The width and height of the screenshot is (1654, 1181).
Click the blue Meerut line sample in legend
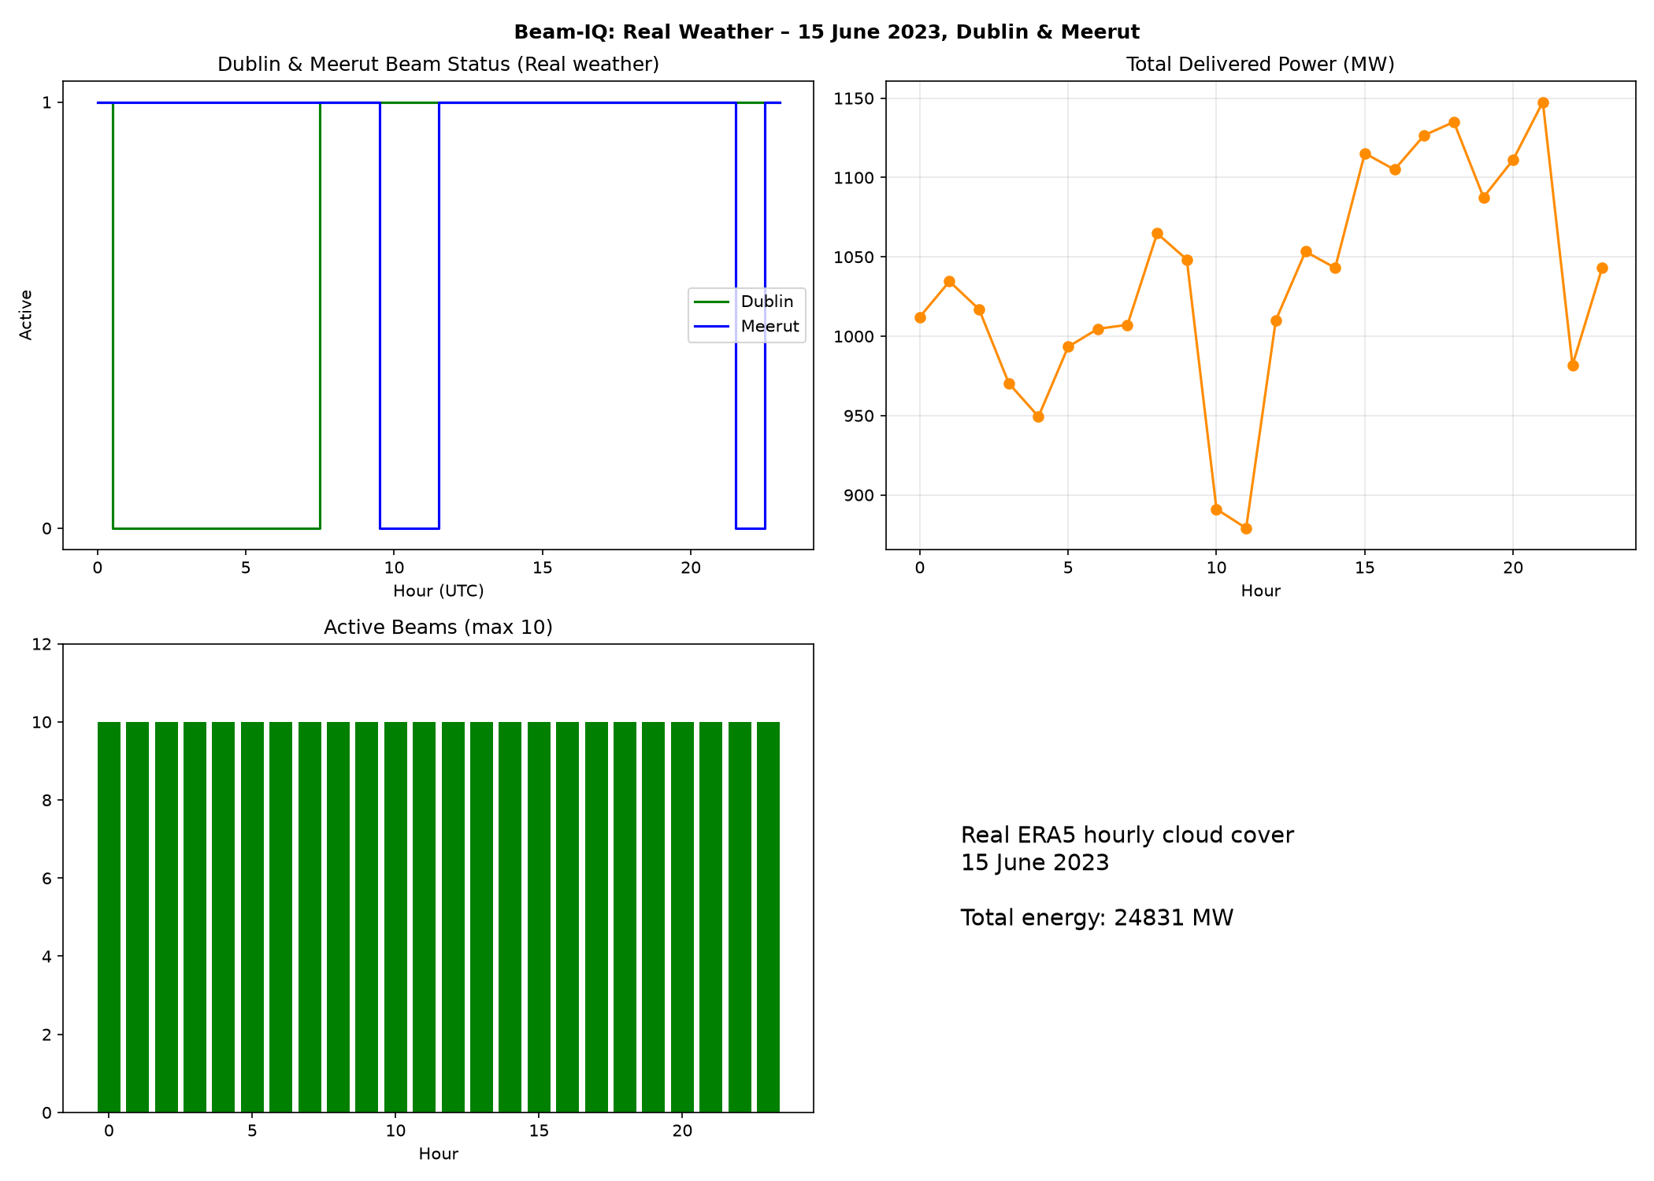(712, 327)
